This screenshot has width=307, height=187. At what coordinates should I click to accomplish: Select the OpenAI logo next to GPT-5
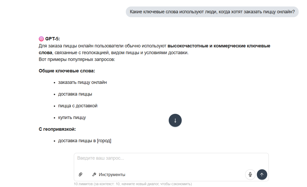point(41,39)
